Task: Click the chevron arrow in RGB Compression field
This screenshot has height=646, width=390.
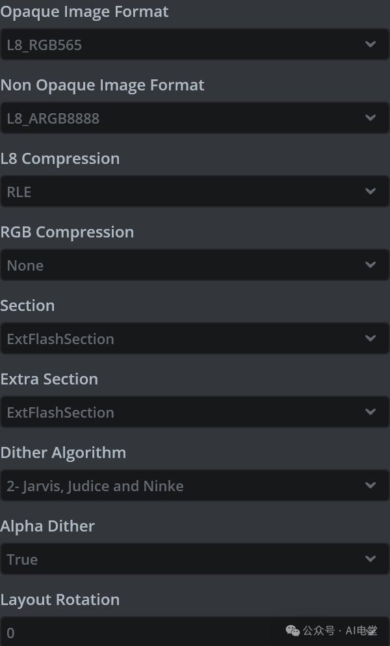Action: click(x=370, y=265)
